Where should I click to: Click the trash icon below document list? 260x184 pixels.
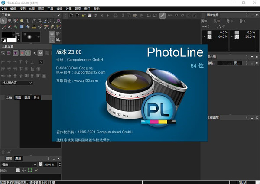click(x=3, y=152)
